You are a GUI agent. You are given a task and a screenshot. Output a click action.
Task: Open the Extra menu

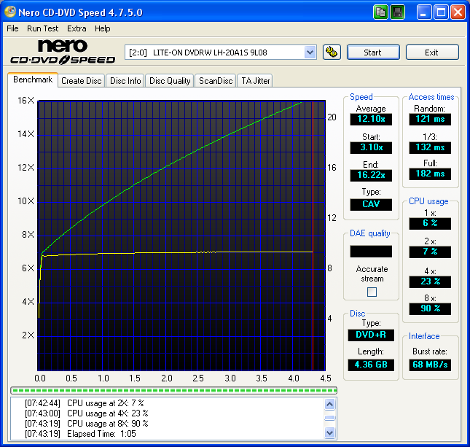77,28
